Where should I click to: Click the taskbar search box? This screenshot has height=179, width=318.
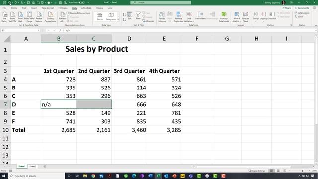[x=36, y=176]
